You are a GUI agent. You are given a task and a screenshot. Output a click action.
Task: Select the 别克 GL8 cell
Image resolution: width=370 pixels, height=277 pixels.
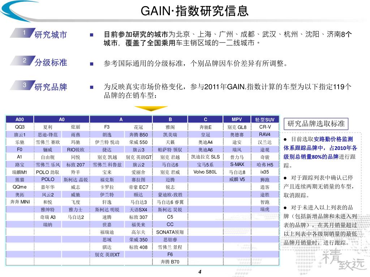point(237,127)
